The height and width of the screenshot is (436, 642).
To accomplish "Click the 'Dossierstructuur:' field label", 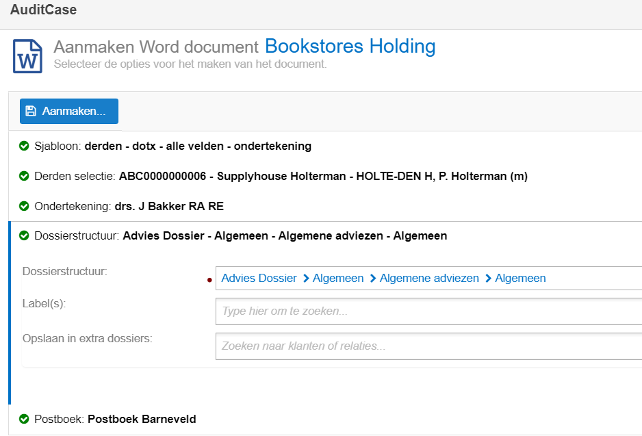I will click(65, 272).
